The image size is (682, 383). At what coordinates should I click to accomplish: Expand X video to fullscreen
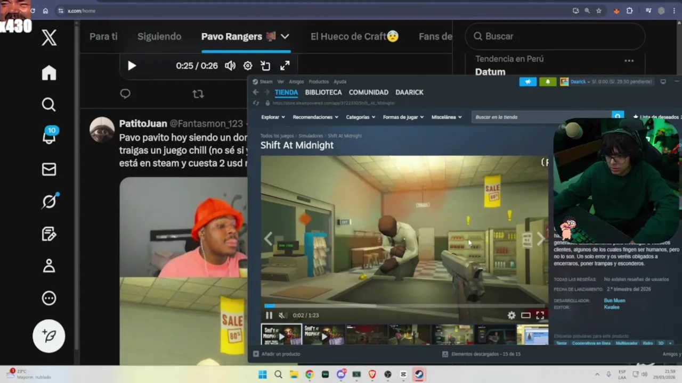pyautogui.click(x=285, y=65)
